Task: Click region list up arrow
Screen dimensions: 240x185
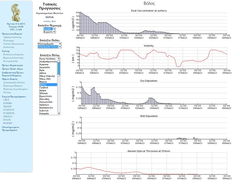Action: point(54,29)
